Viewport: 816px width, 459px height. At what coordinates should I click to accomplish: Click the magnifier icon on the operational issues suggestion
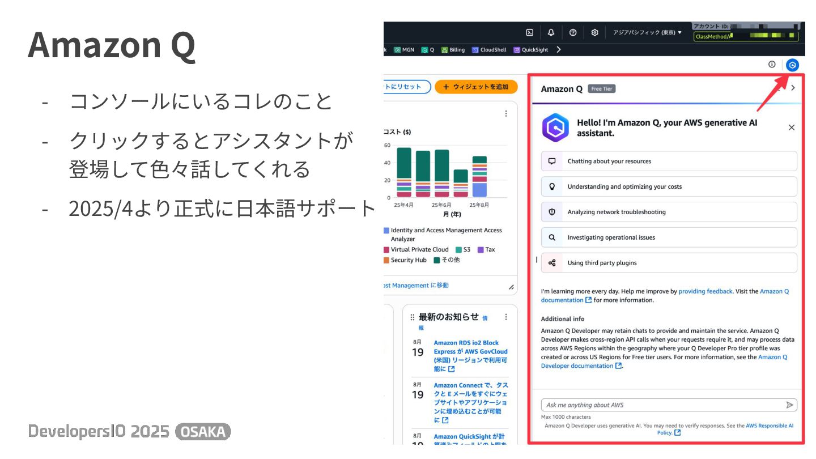pos(552,237)
